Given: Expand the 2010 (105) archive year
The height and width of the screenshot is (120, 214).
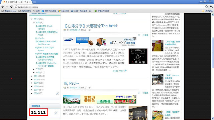Looking at the screenshot, I should click(x=32, y=79).
